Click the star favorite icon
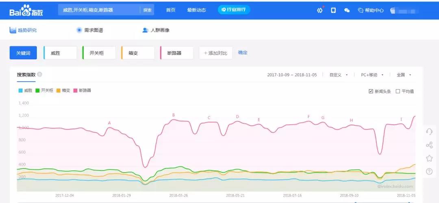This screenshot has width=439, height=203. click(x=429, y=158)
